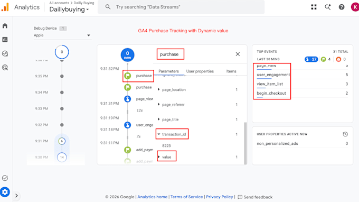Open the Analytics home footer link
The image size is (359, 202).
(x=152, y=197)
